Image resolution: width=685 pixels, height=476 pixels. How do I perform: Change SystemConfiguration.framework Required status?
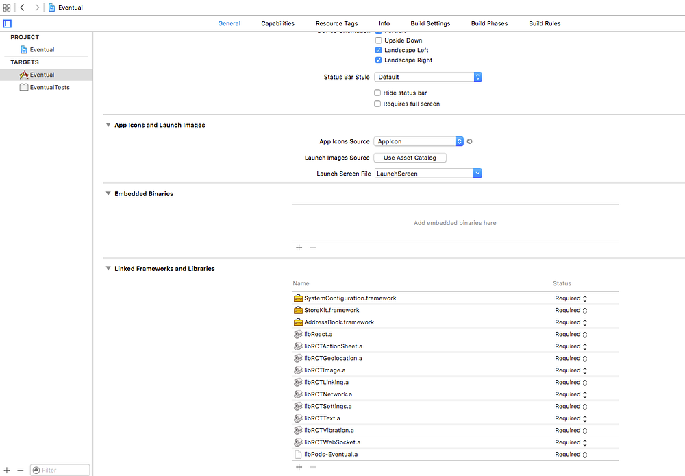click(x=571, y=298)
